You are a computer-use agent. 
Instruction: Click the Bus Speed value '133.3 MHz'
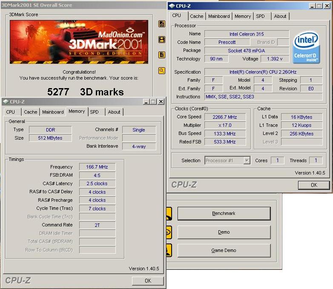point(225,134)
